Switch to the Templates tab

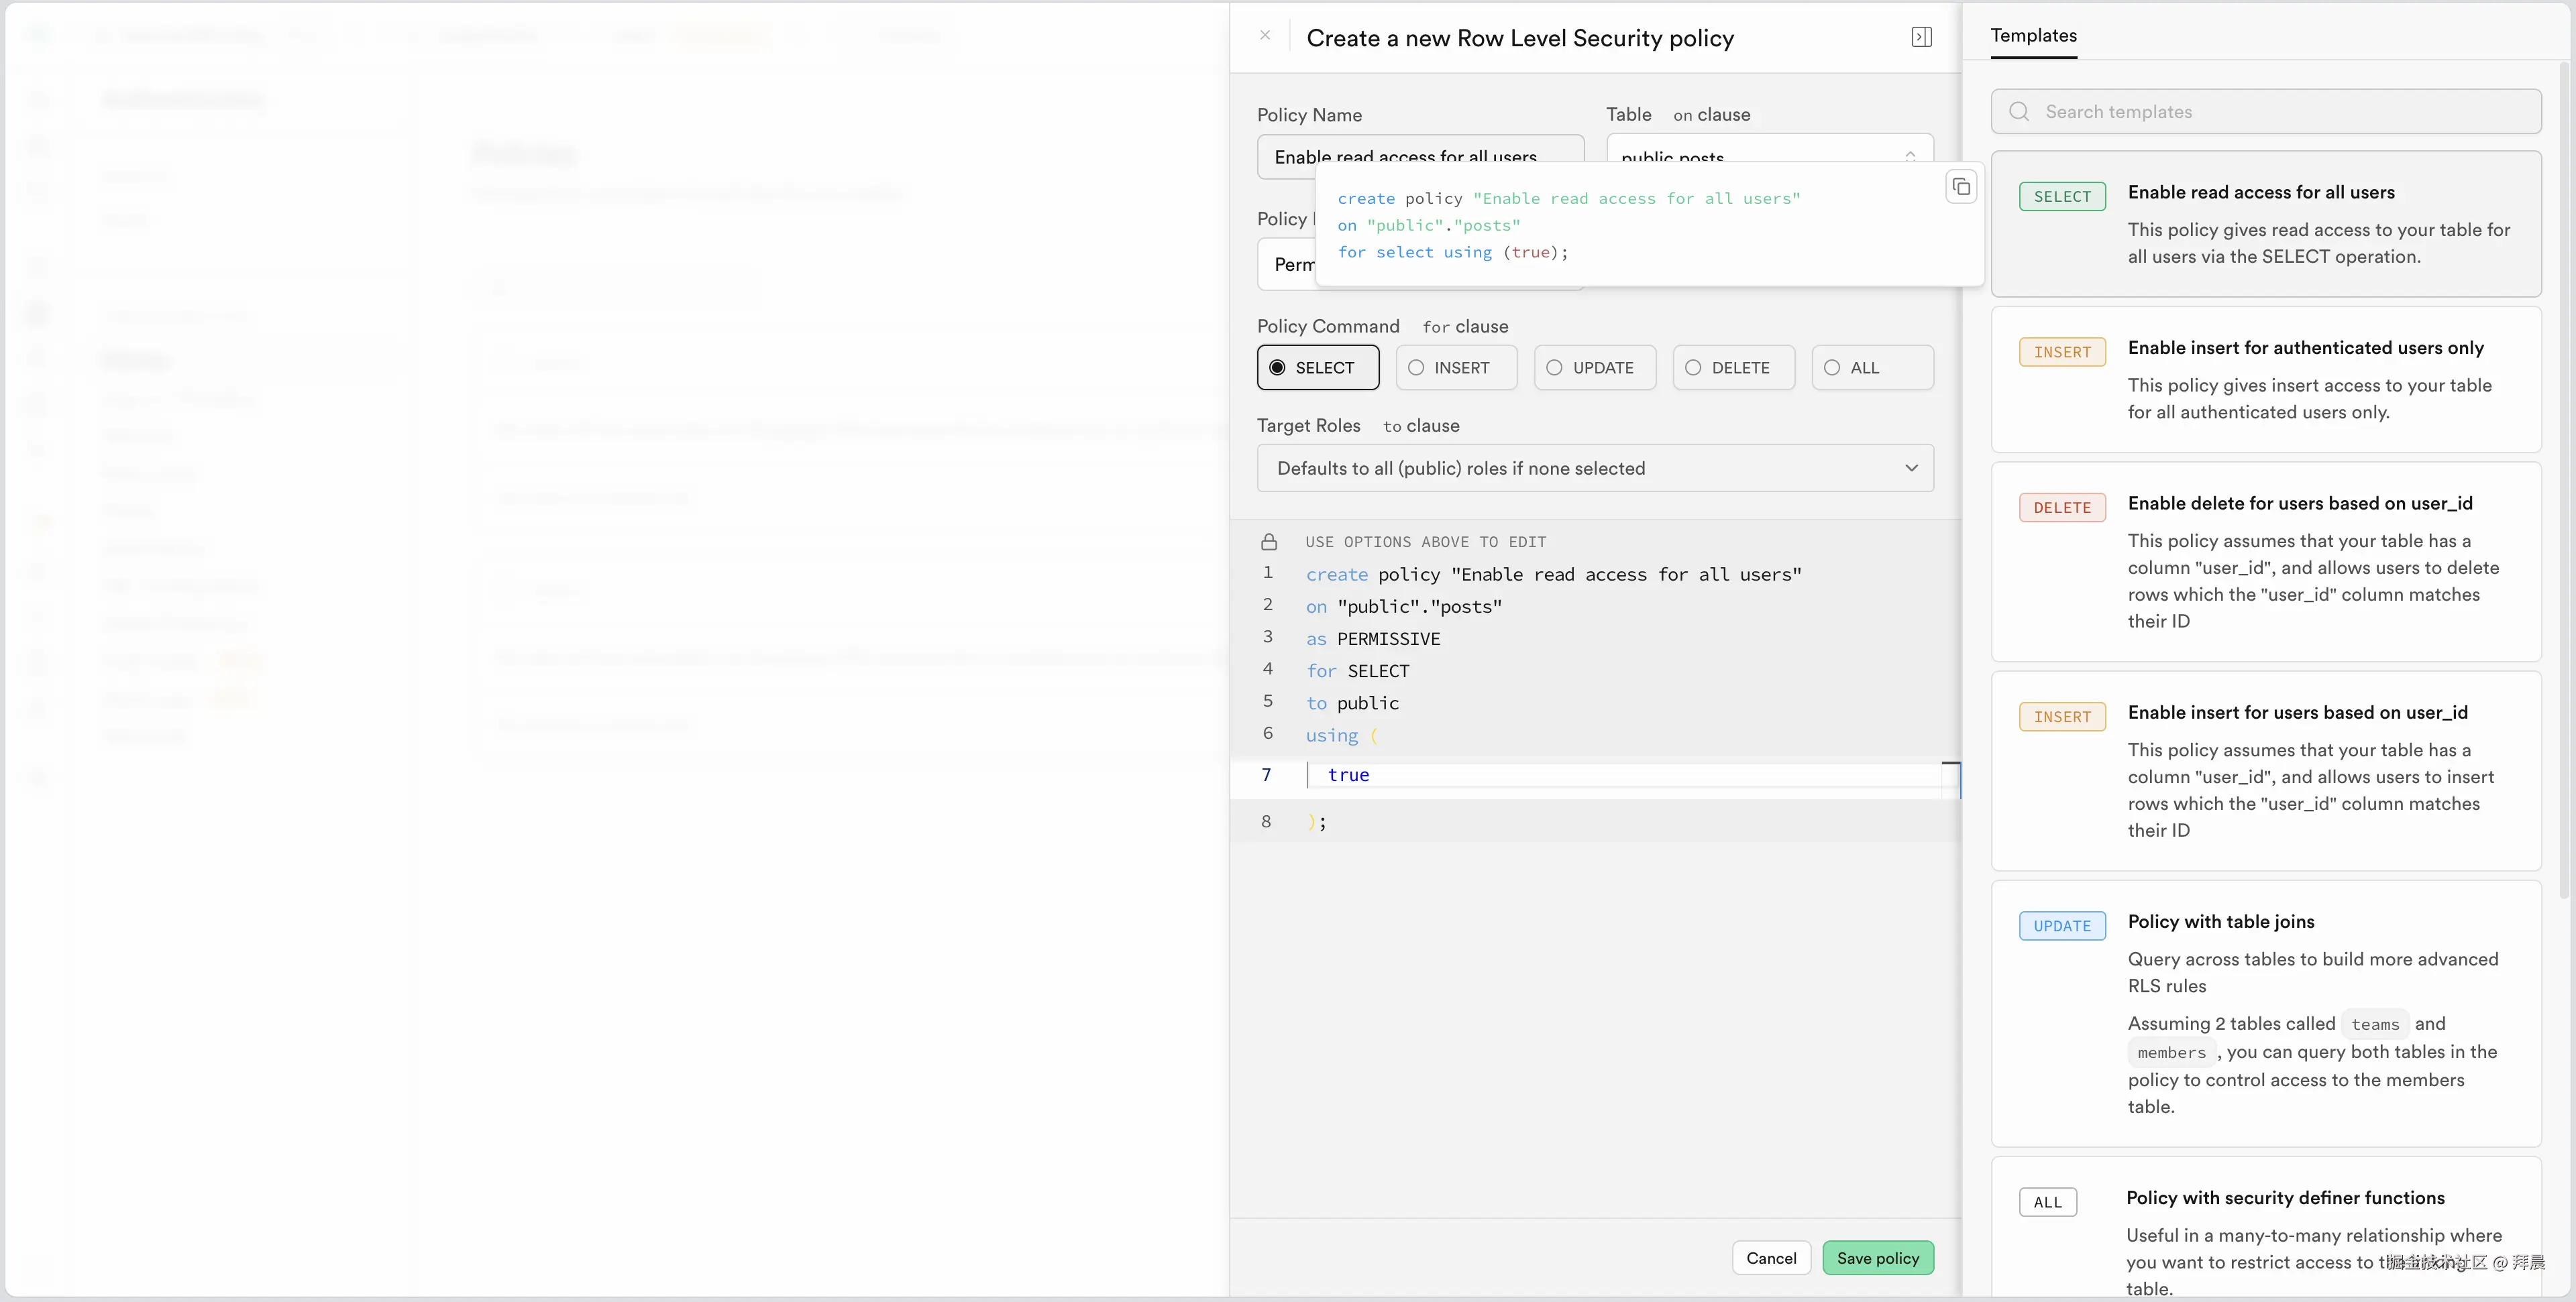pyautogui.click(x=2033, y=36)
